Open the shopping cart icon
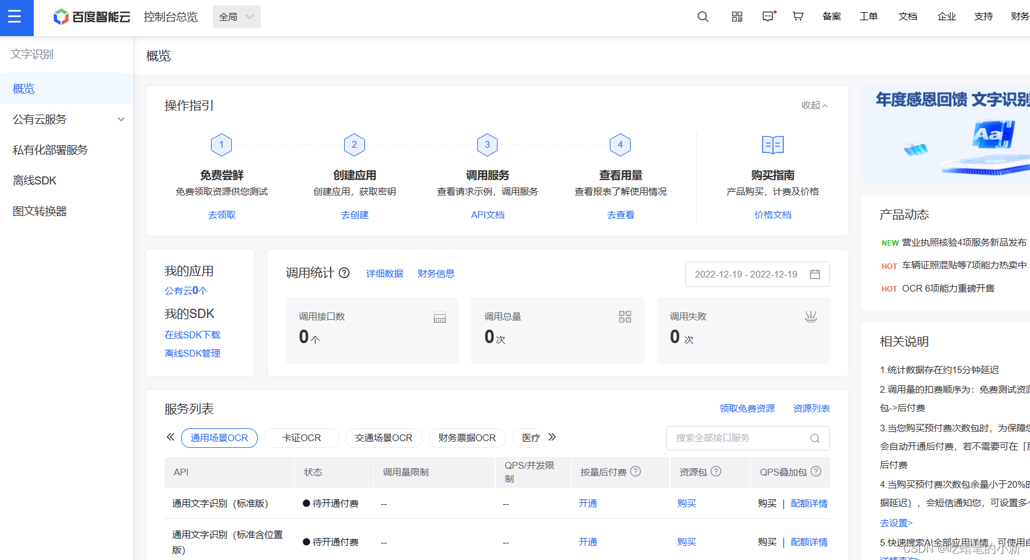Image resolution: width=1030 pixels, height=560 pixels. tap(798, 17)
